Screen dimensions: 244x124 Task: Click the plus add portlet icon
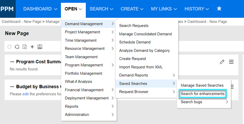[x=32, y=47]
